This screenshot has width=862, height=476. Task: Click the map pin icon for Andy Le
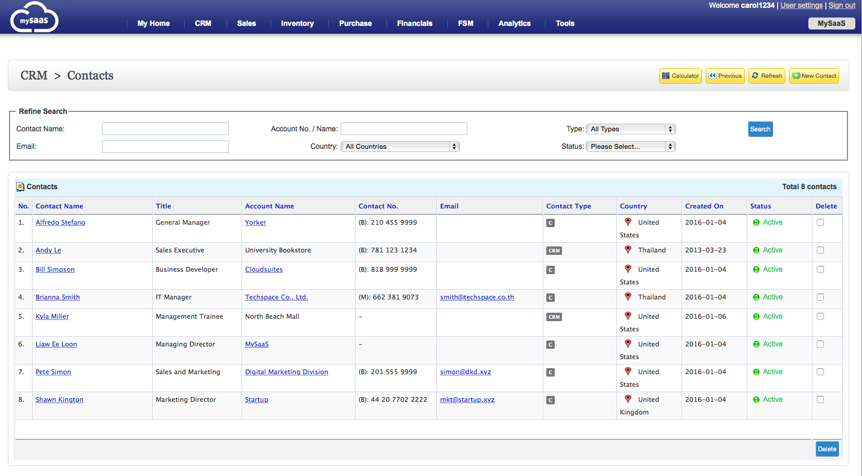pyautogui.click(x=628, y=249)
